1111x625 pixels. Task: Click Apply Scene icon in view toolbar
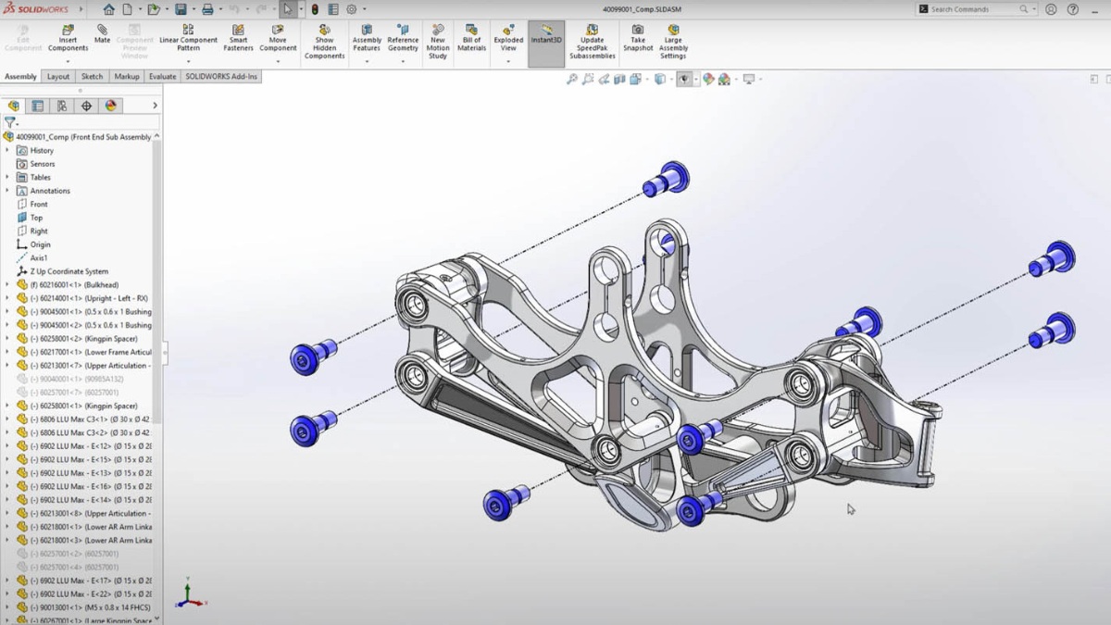(724, 80)
